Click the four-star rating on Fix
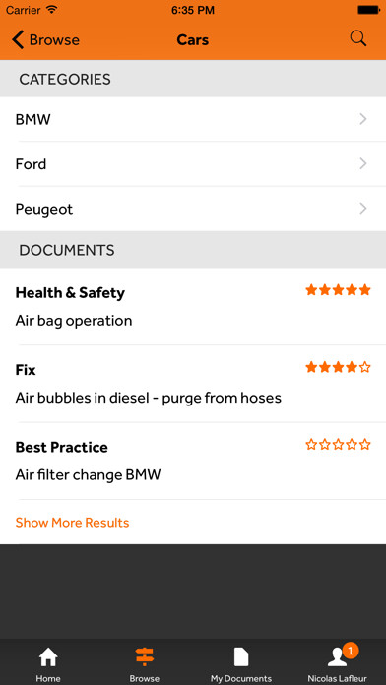The height and width of the screenshot is (685, 386). [x=338, y=367]
